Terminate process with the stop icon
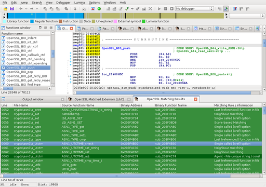This screenshot has height=187, width=266. click(171, 9)
